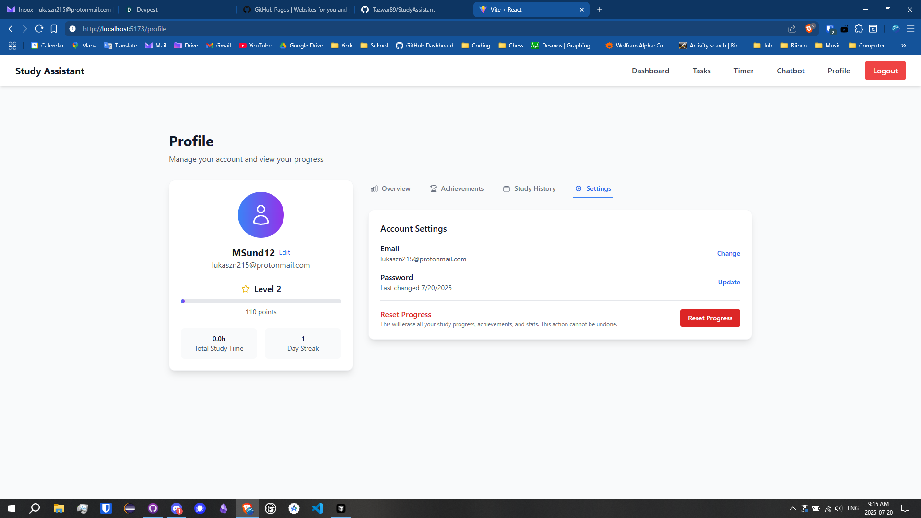Click the Level 2 star icon
The width and height of the screenshot is (921, 518).
pos(246,289)
